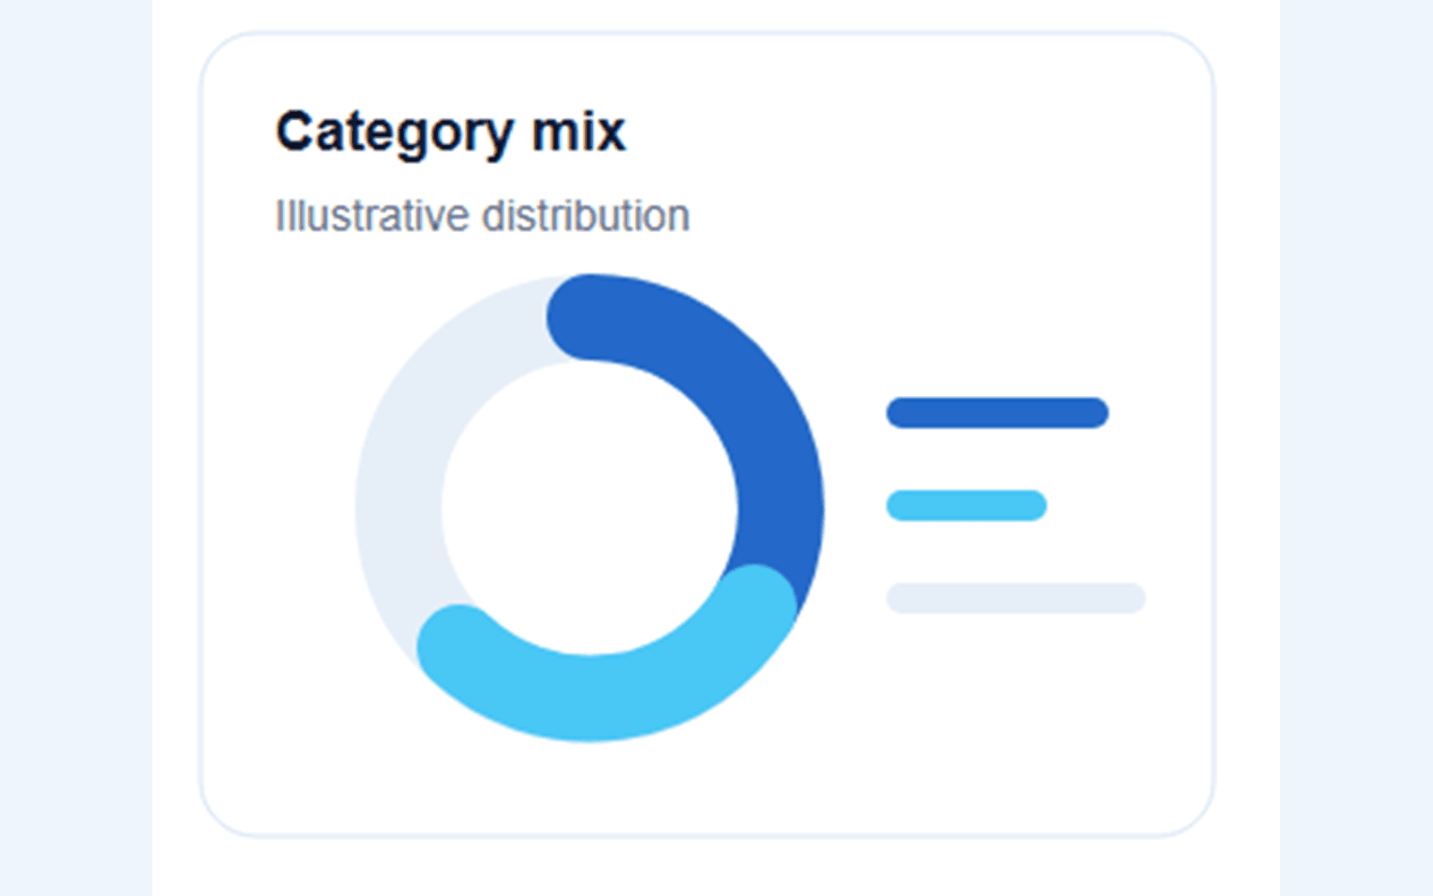This screenshot has height=896, width=1433.
Task: Click the word "mix" in the heading
Action: coord(579,131)
